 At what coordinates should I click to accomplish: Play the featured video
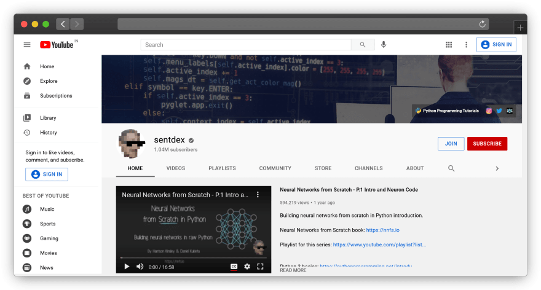pos(127,267)
